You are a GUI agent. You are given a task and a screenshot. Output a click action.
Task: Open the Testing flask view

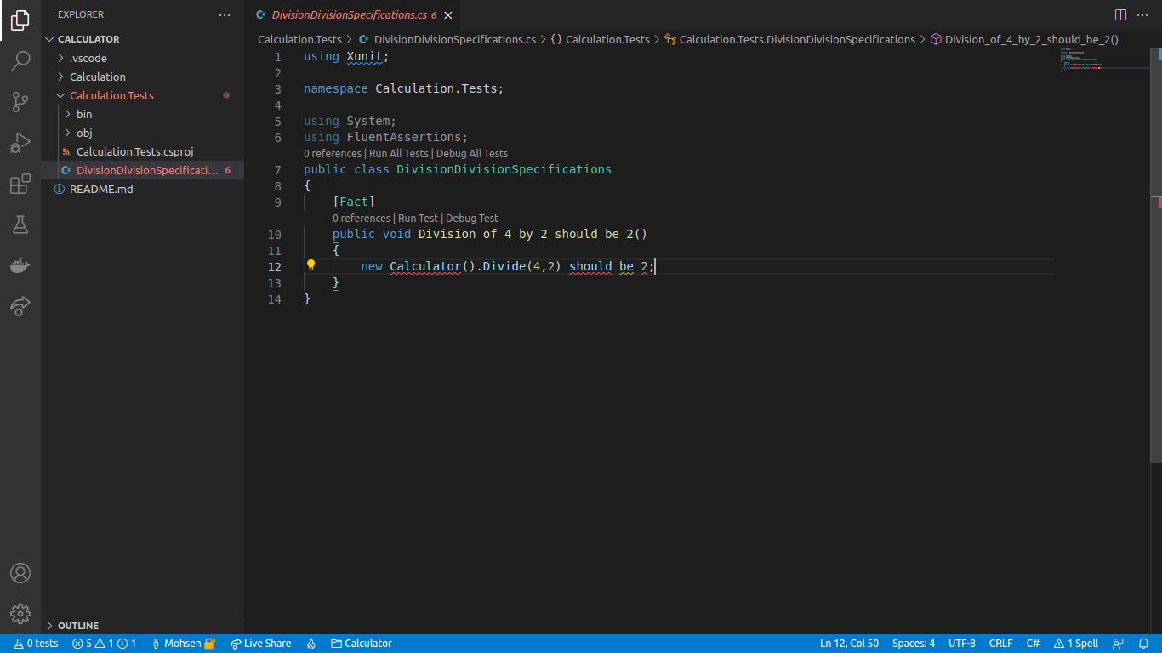pyautogui.click(x=20, y=224)
